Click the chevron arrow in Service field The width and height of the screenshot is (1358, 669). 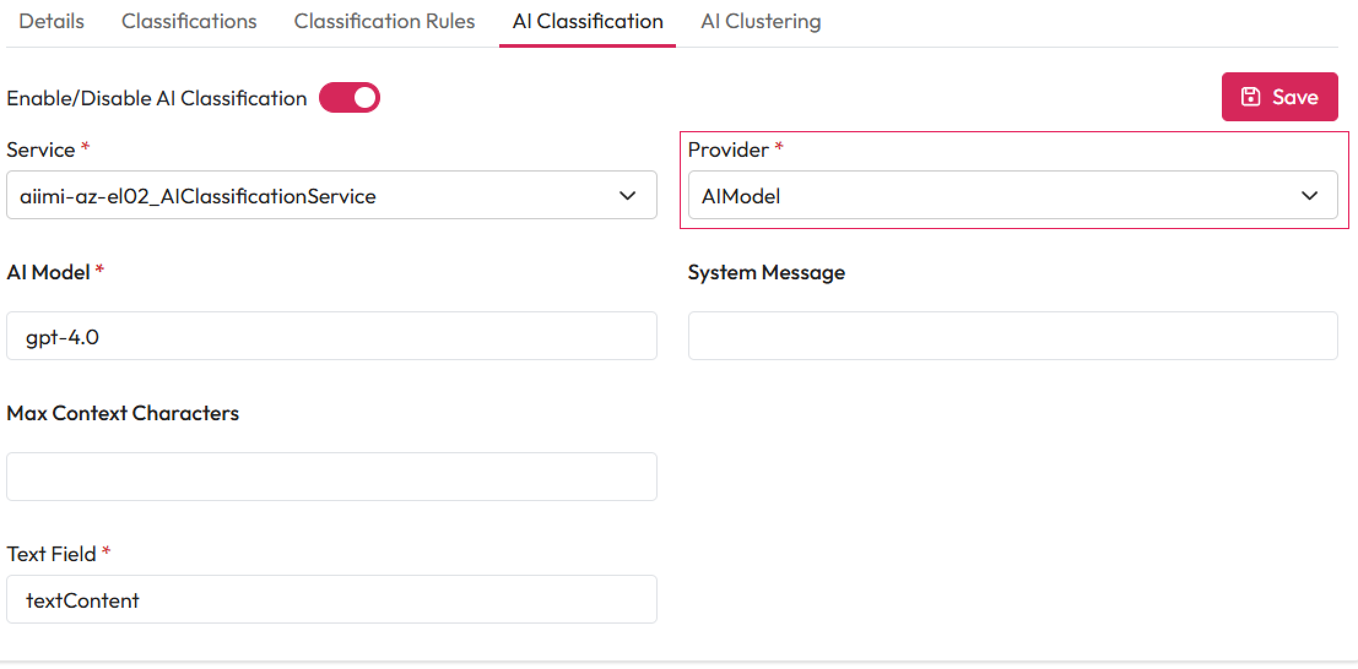tap(627, 195)
